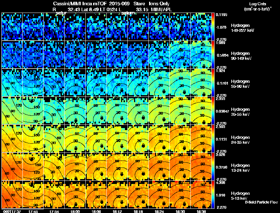
Task: Click the '0.1131' color scale value
Action: (x=222, y=139)
